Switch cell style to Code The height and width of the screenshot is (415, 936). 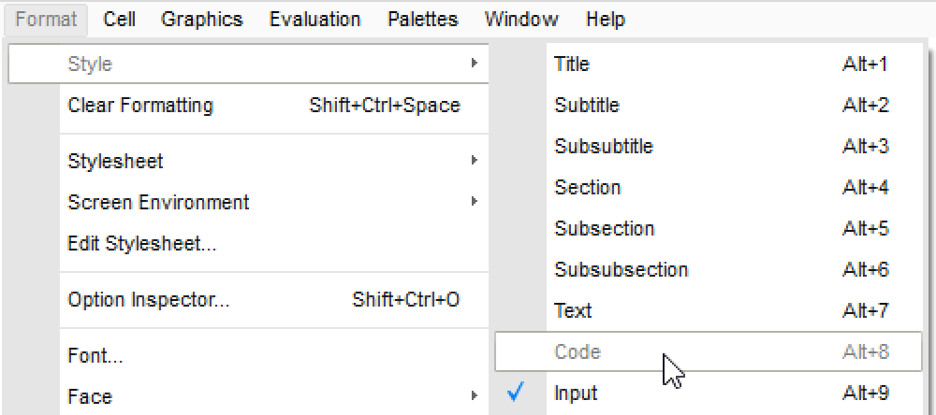coord(578,351)
